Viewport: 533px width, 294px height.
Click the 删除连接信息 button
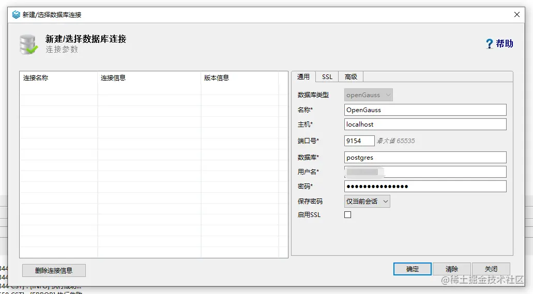click(x=54, y=271)
